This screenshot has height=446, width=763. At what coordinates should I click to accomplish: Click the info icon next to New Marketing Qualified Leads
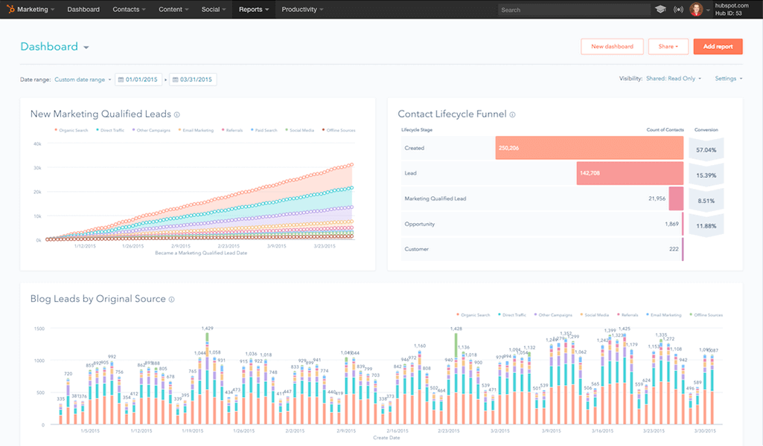(x=176, y=114)
